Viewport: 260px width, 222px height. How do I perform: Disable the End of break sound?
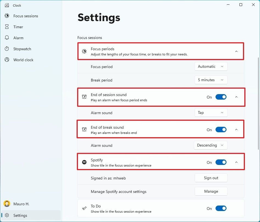221,129
